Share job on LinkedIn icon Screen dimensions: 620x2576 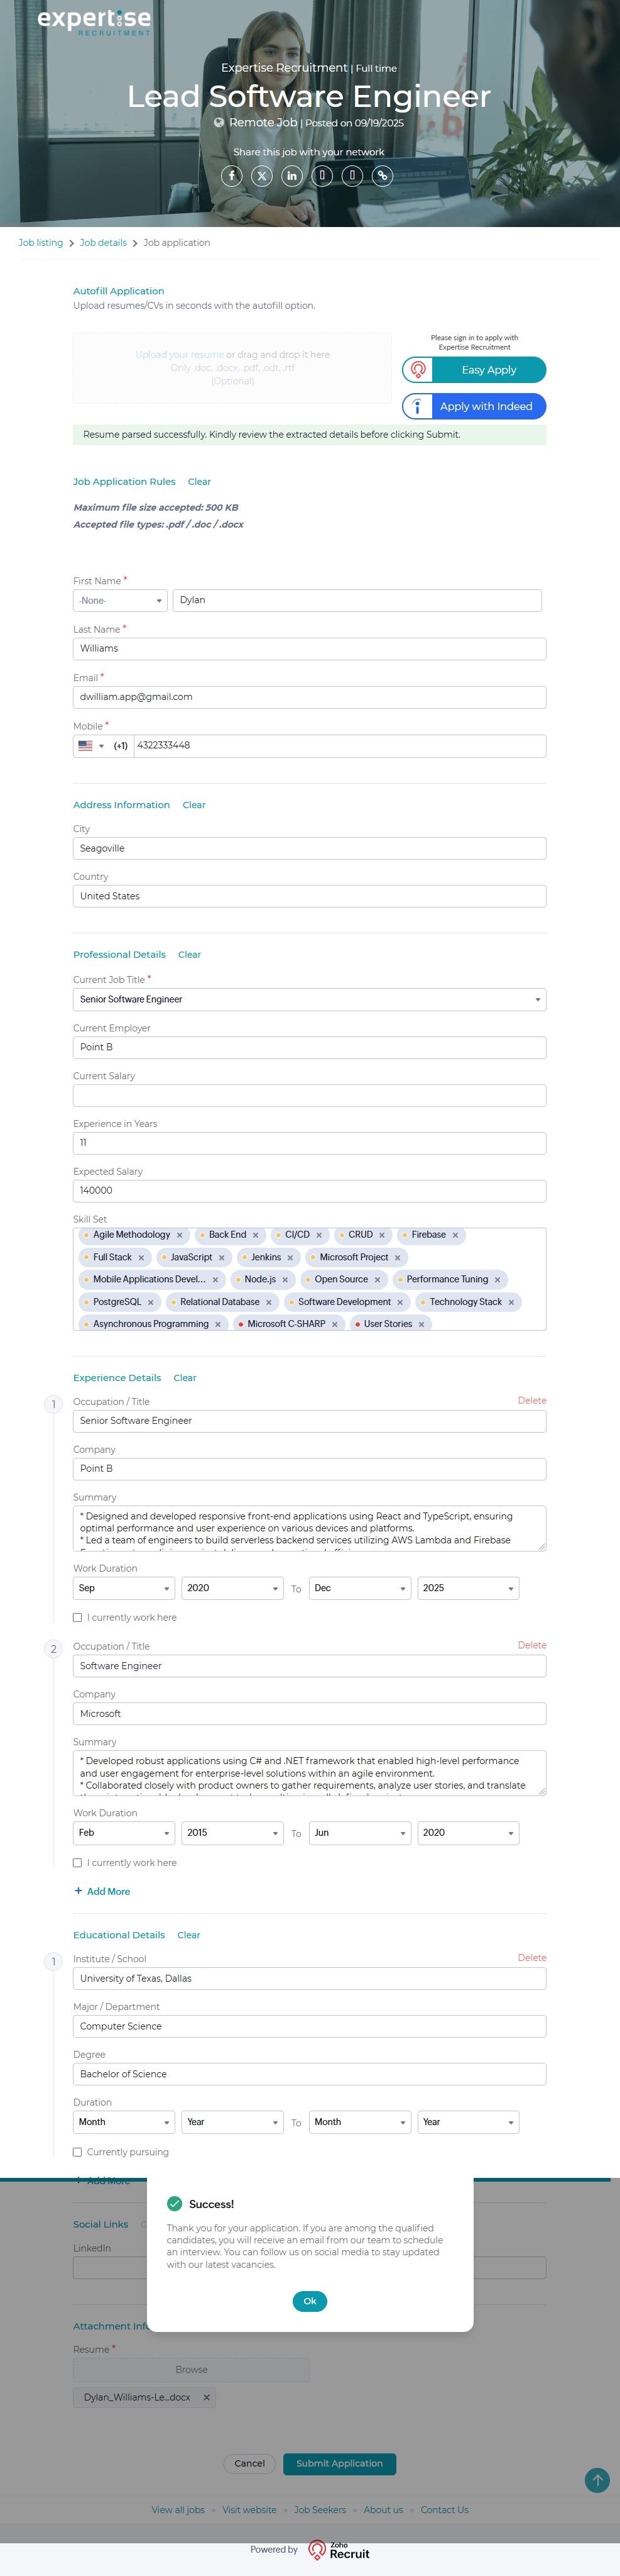click(x=291, y=176)
